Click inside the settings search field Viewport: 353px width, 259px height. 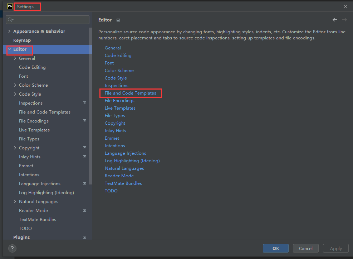(x=48, y=20)
